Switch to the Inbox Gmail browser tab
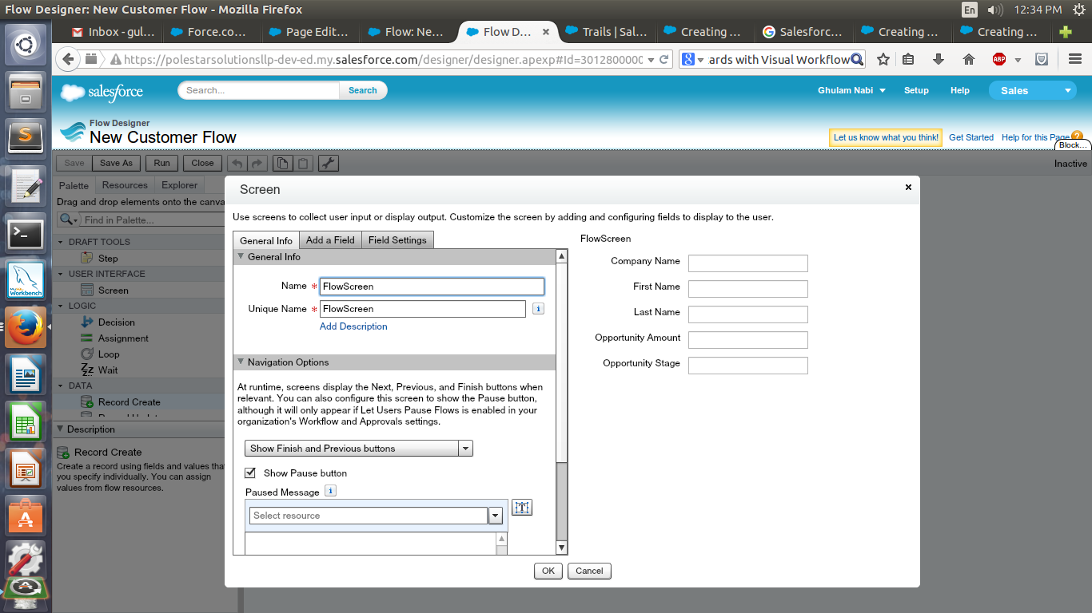Viewport: 1092px width, 613px height. 112,32
